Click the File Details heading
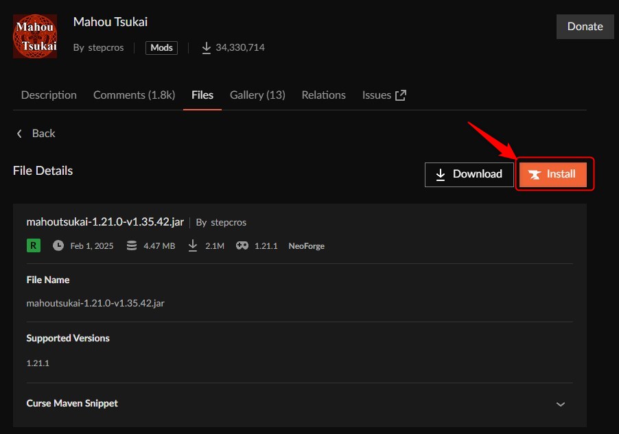 [x=43, y=171]
